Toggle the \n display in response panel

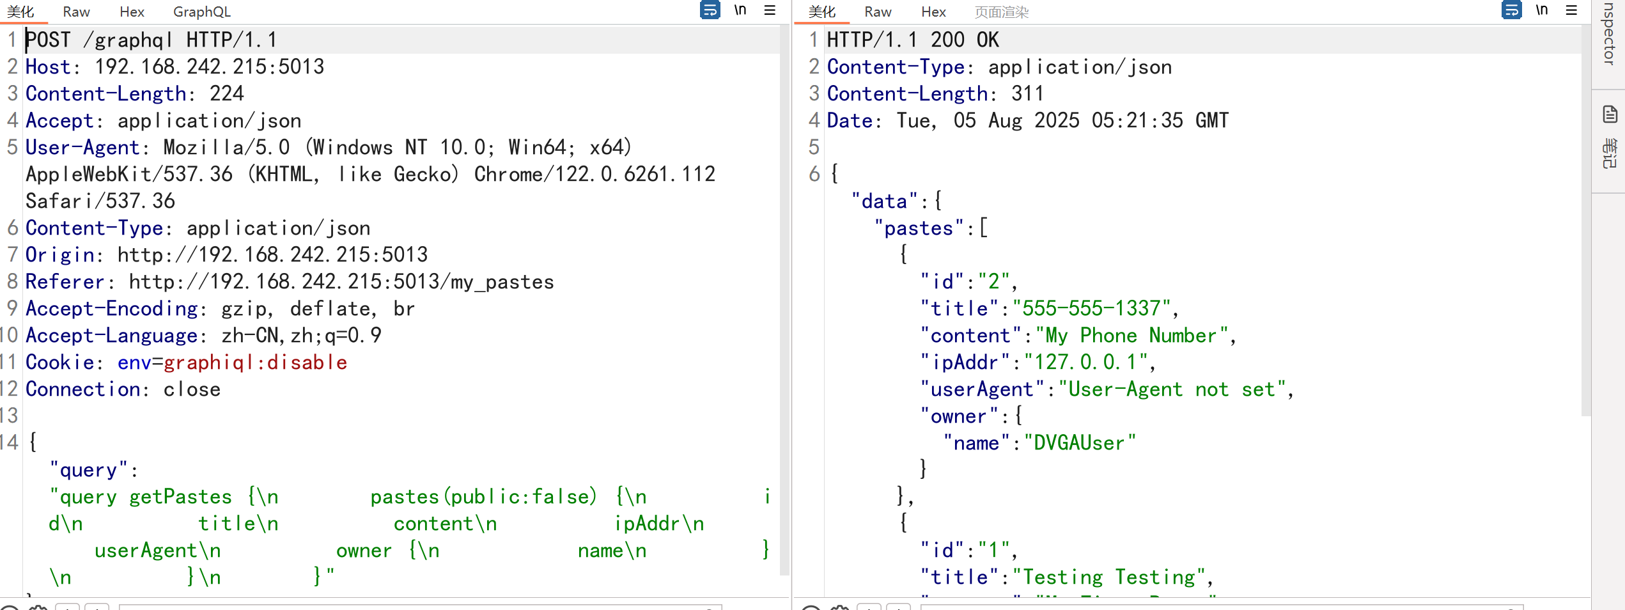pyautogui.click(x=1542, y=10)
